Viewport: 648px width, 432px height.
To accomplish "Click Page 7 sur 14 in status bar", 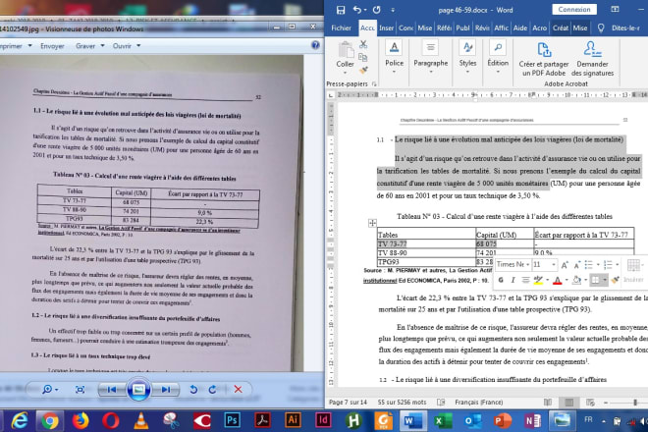I will [348, 403].
